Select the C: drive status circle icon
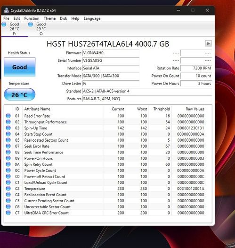The height and width of the screenshot is (248, 235). (x=31, y=24)
